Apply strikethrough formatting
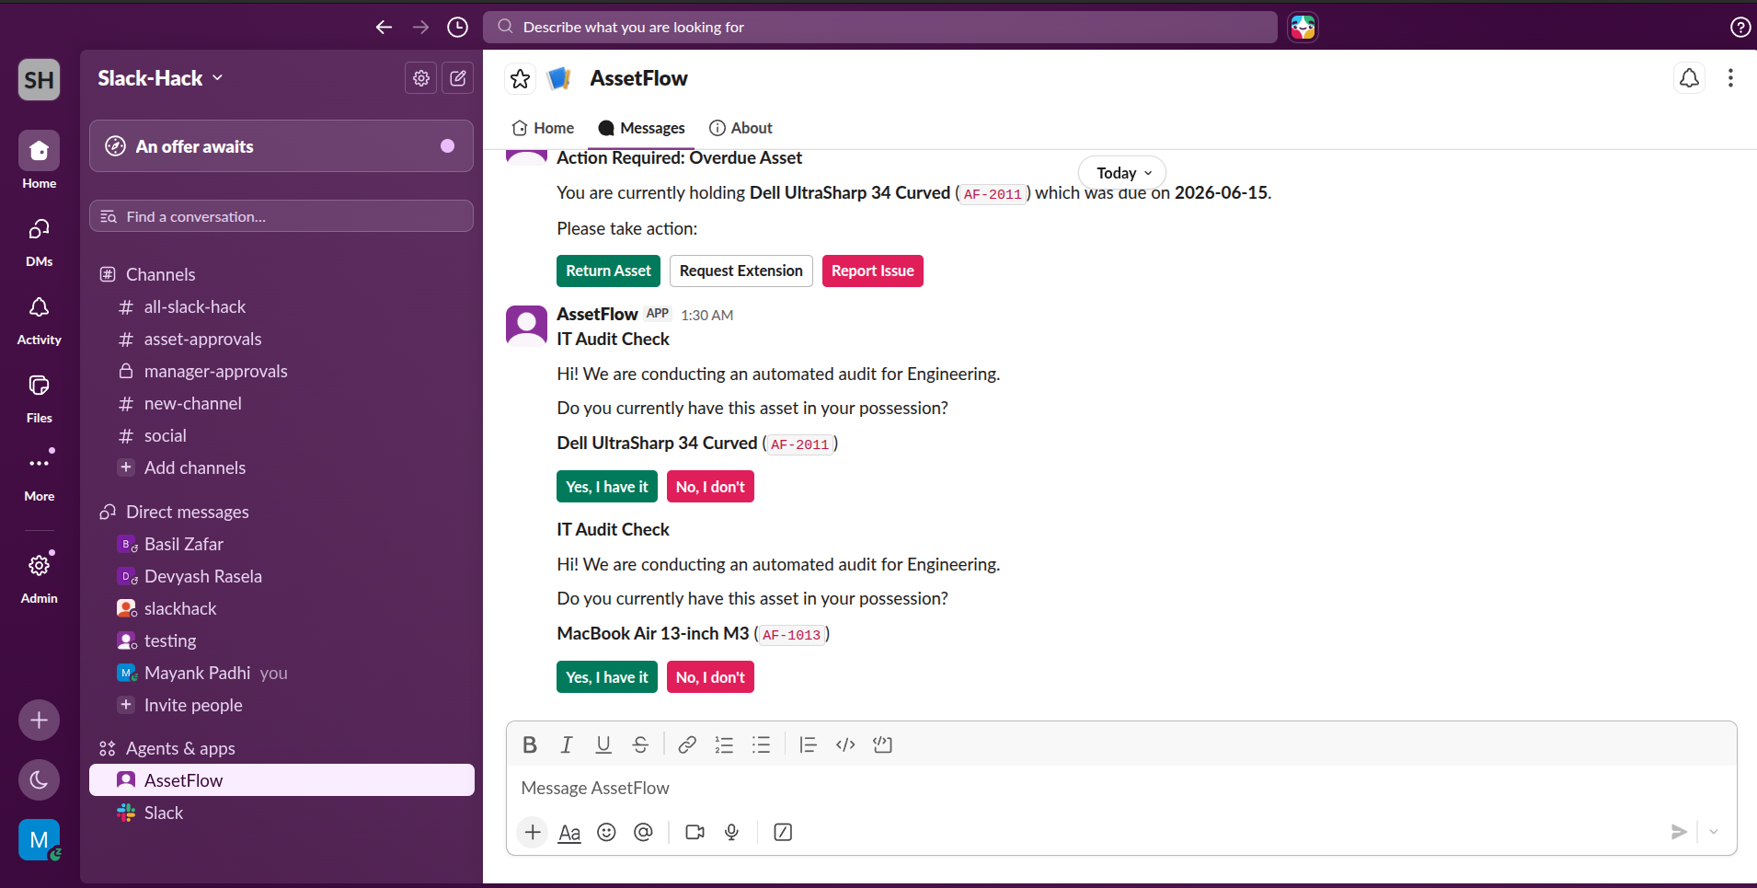The width and height of the screenshot is (1757, 888). point(640,744)
